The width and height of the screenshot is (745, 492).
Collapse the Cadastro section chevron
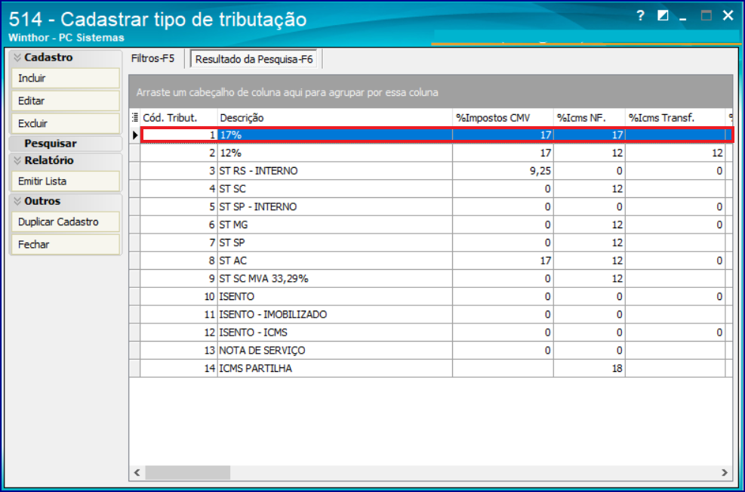pyautogui.click(x=17, y=57)
